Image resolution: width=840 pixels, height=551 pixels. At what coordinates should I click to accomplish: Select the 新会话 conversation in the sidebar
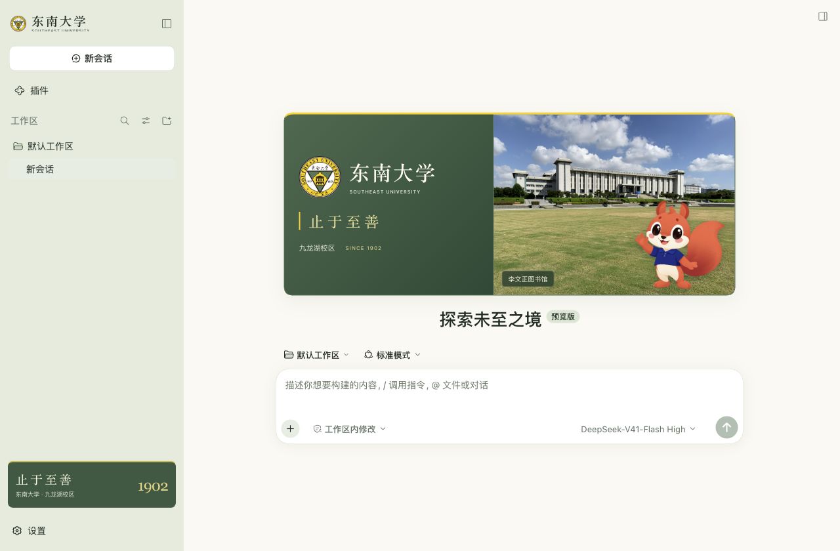[x=92, y=169]
